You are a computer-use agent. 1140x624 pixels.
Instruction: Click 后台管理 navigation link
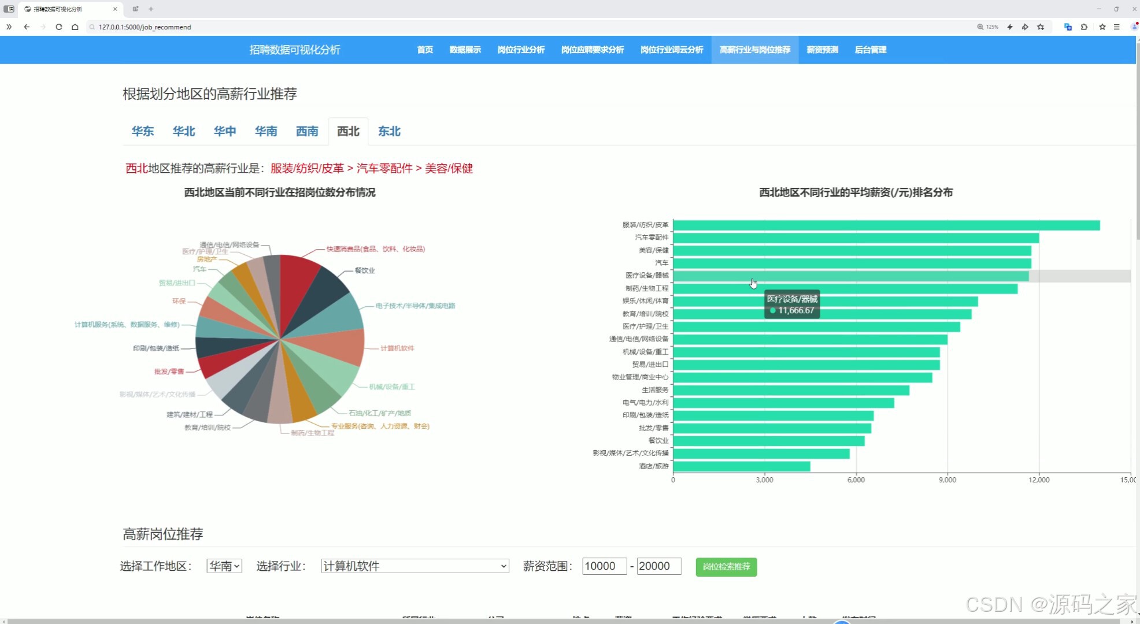(870, 50)
